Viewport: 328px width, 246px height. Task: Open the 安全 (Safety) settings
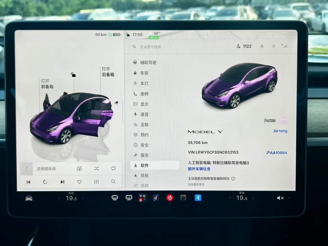tap(141, 145)
